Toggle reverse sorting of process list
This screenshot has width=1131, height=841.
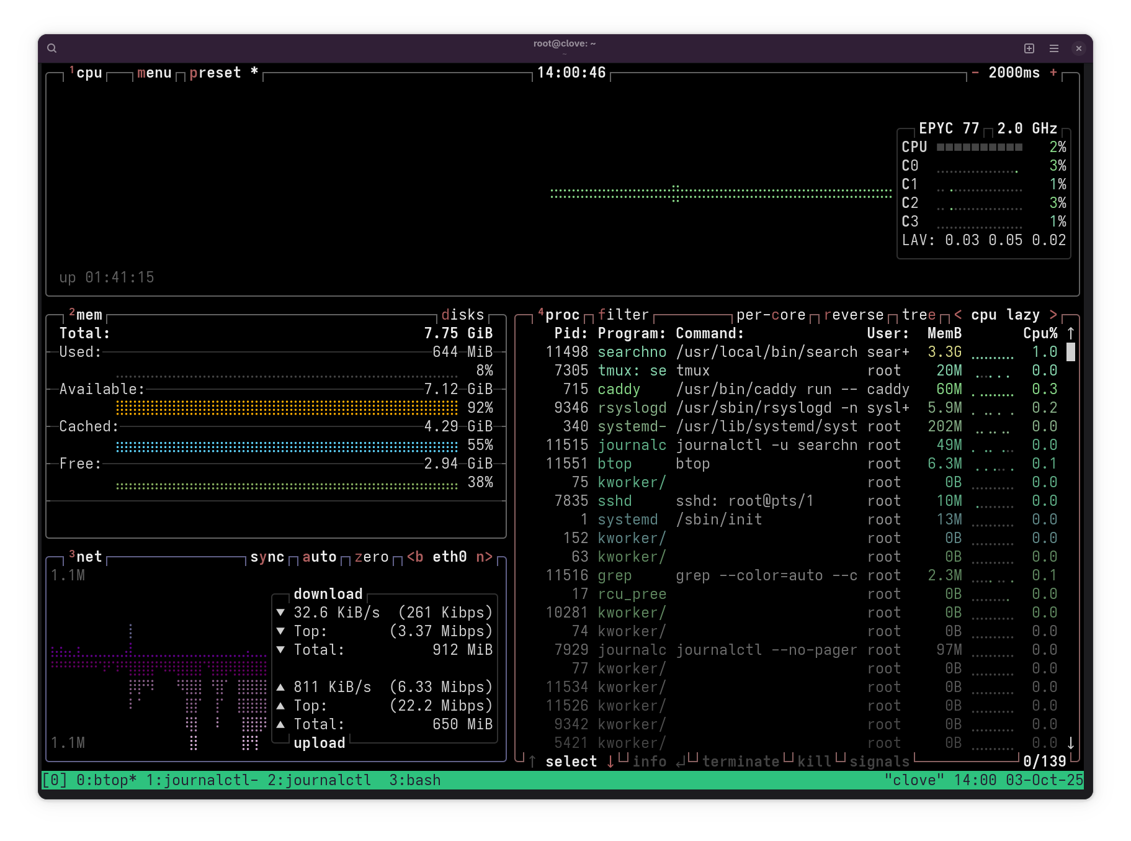pyautogui.click(x=853, y=315)
